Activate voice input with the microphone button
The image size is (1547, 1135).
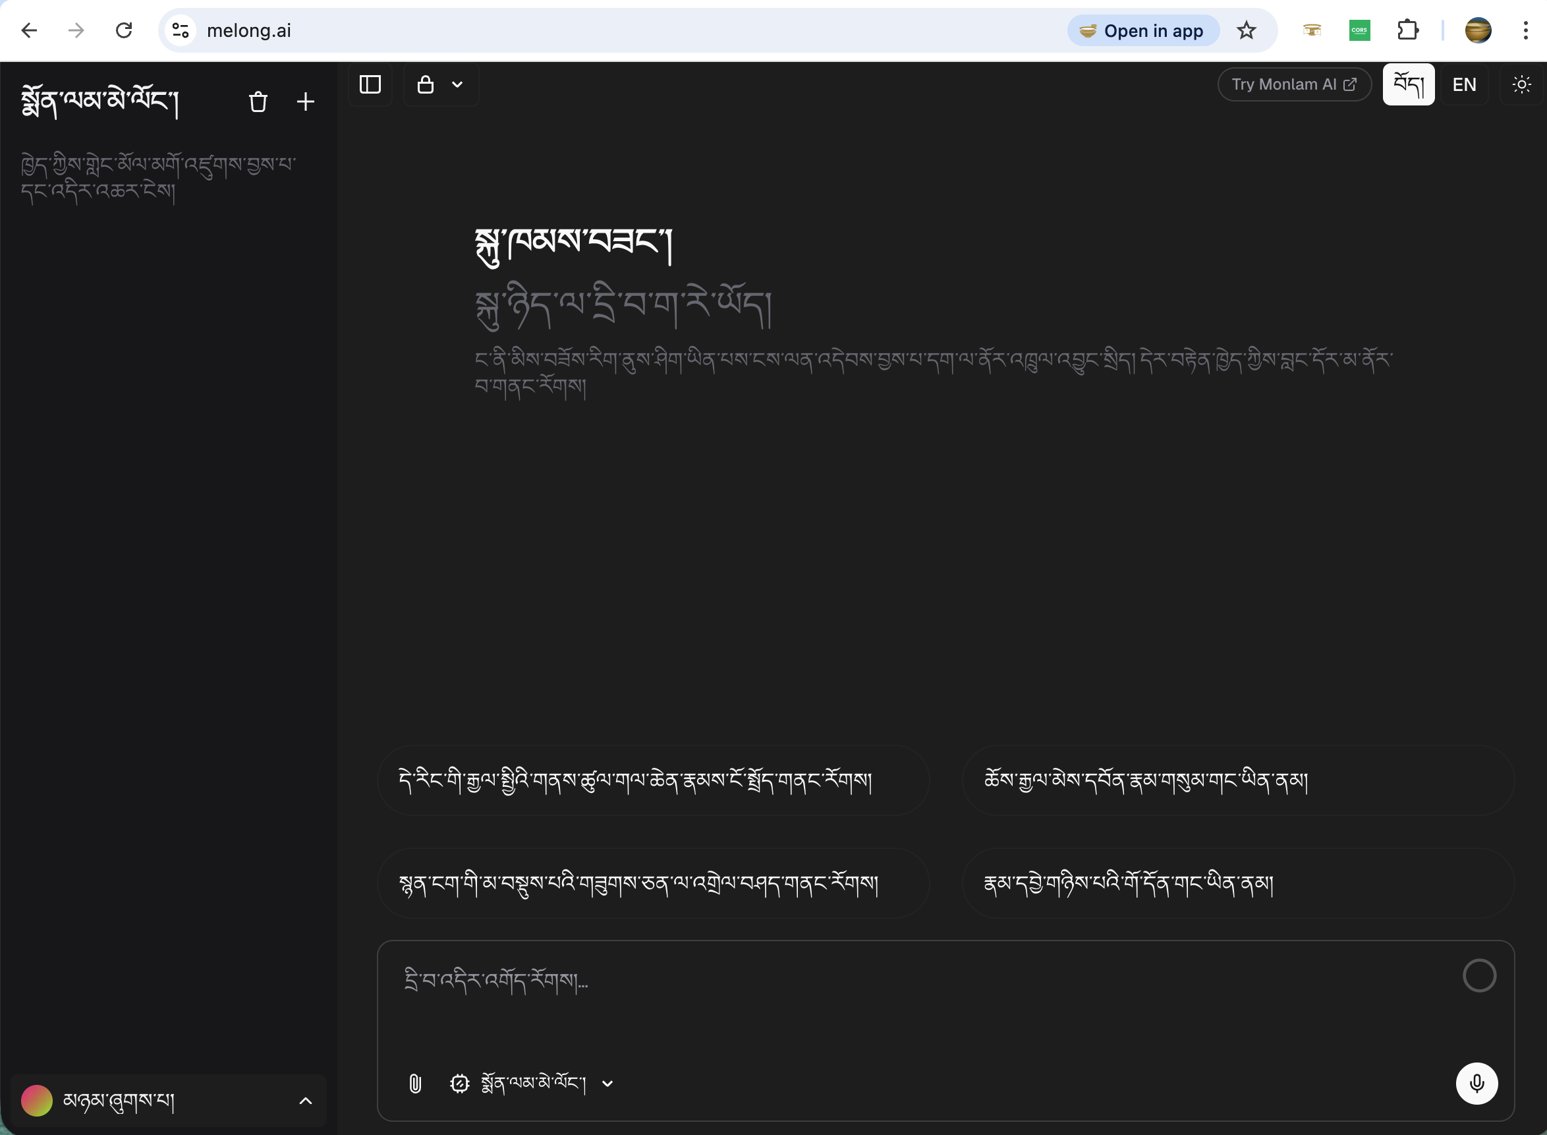click(1478, 1083)
